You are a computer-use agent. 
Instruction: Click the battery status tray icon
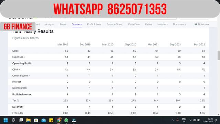pos(199,120)
